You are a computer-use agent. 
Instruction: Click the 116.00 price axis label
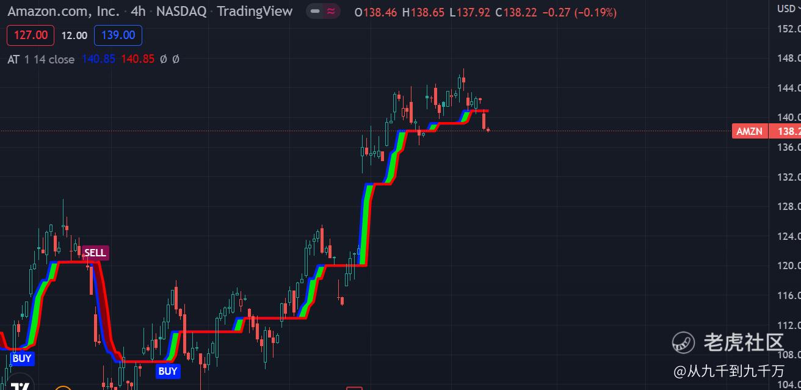pos(789,295)
